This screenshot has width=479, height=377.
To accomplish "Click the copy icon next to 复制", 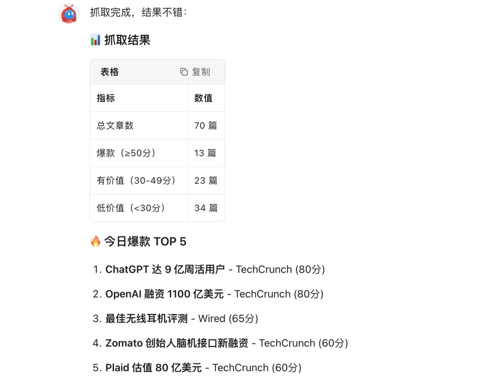I will [x=184, y=71].
